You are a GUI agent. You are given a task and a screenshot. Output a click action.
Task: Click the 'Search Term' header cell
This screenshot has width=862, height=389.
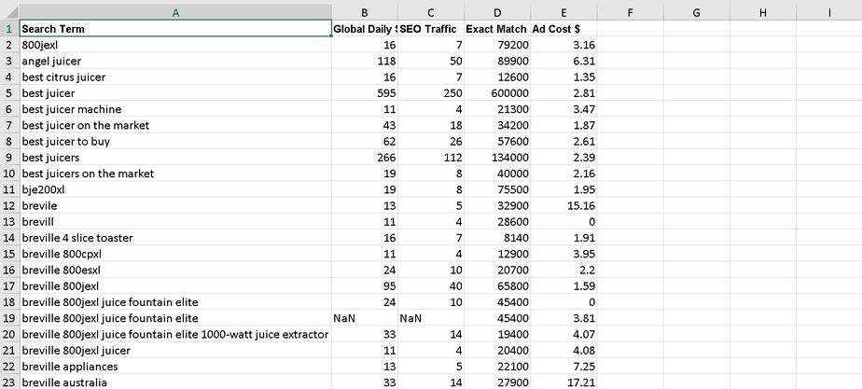pos(175,29)
